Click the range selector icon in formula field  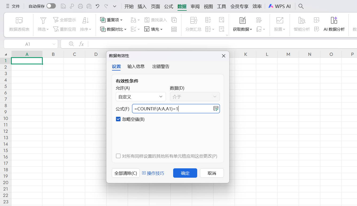pos(216,108)
